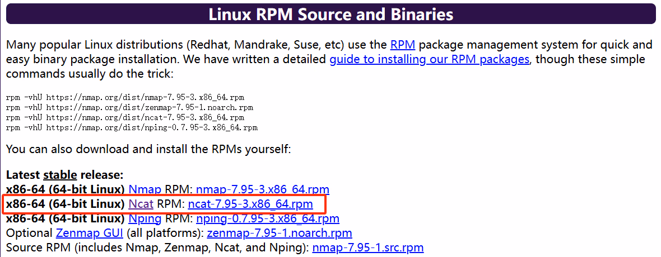Go to the Zenmap GUI page
The height and width of the screenshot is (257, 661).
click(90, 233)
